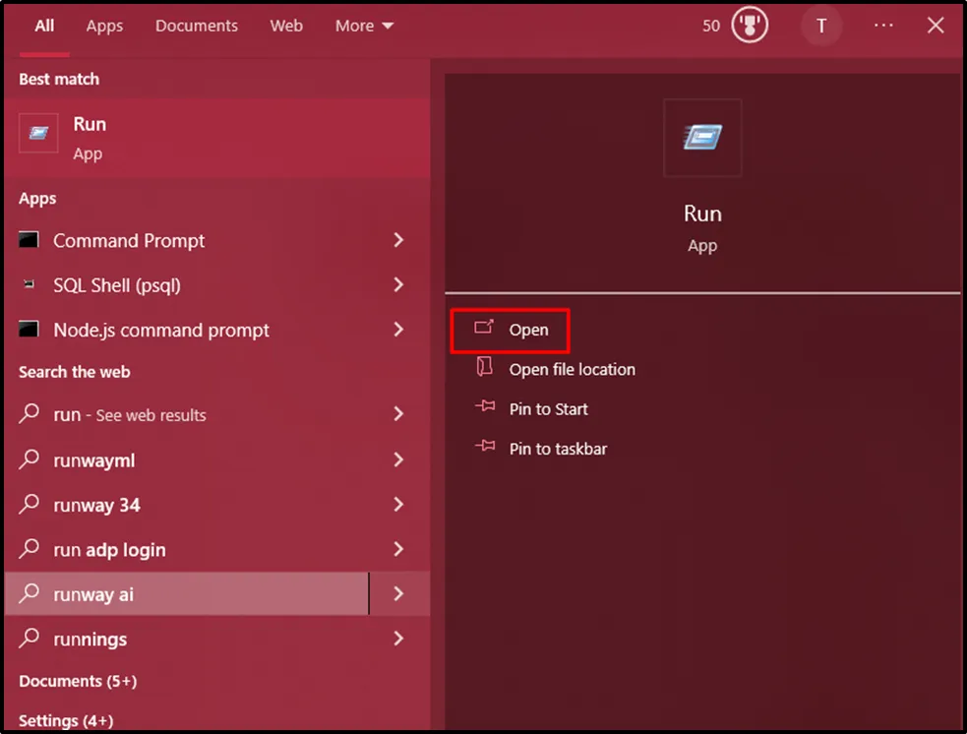Switch to the Documents tab

pyautogui.click(x=197, y=26)
